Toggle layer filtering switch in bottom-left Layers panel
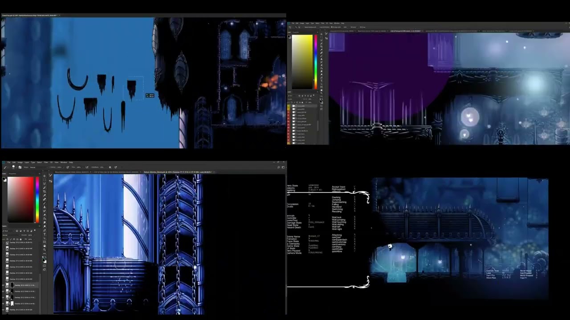The width and height of the screenshot is (570, 320). [35, 230]
